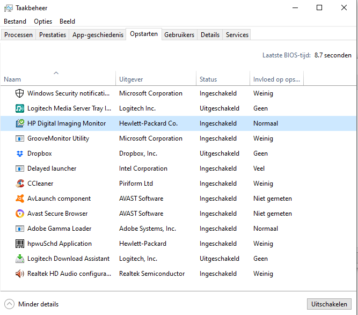This screenshot has height=315, width=358.
Task: Collapse view with Minder details arrow
Action: click(x=9, y=304)
